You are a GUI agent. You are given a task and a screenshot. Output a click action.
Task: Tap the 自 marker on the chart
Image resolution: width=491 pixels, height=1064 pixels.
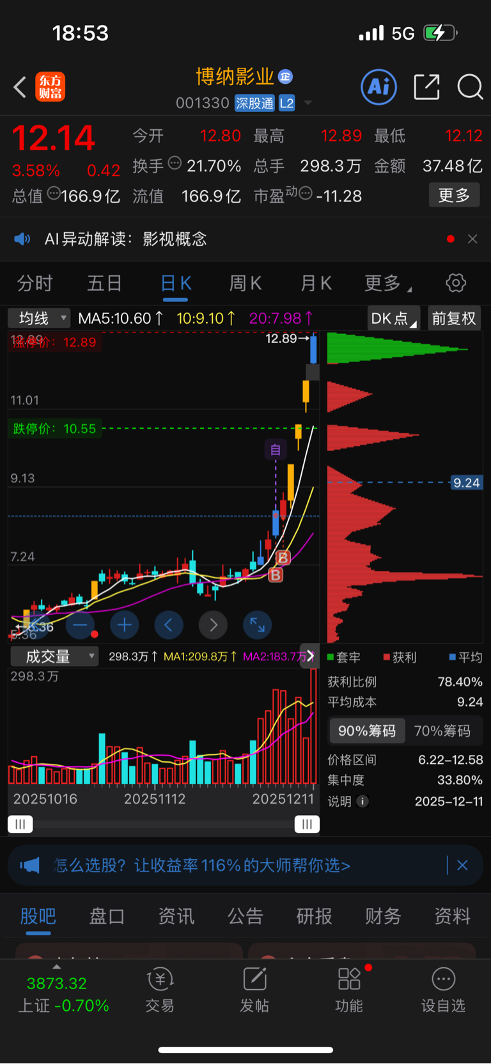pyautogui.click(x=276, y=450)
